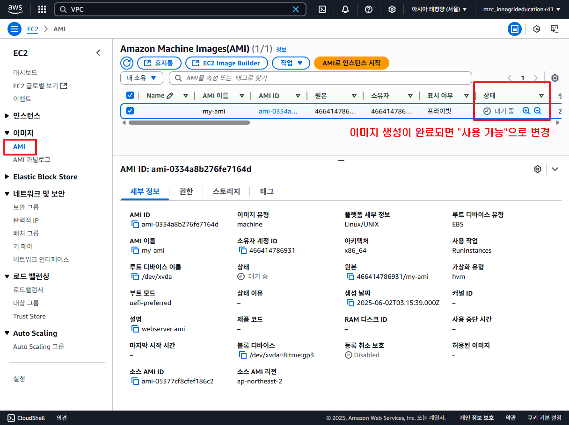Open 보안 그룹 in sidebar
569x425 pixels.
26,207
